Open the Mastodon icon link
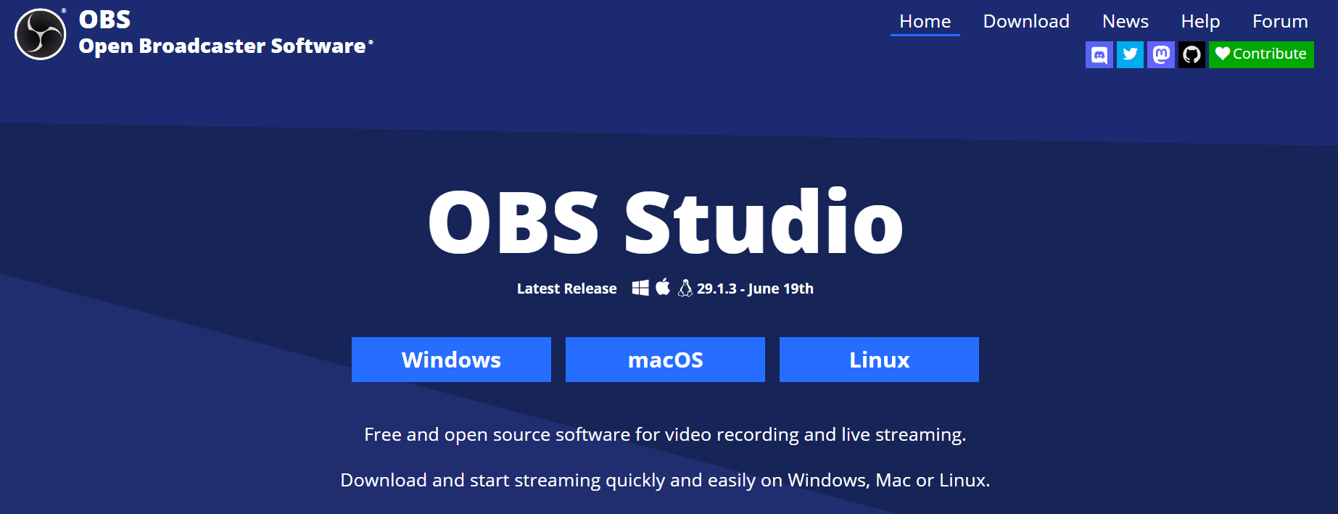 1161,54
